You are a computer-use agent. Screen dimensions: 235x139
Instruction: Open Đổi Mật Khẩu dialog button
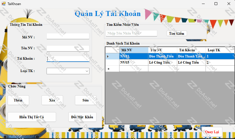click(x=82, y=117)
